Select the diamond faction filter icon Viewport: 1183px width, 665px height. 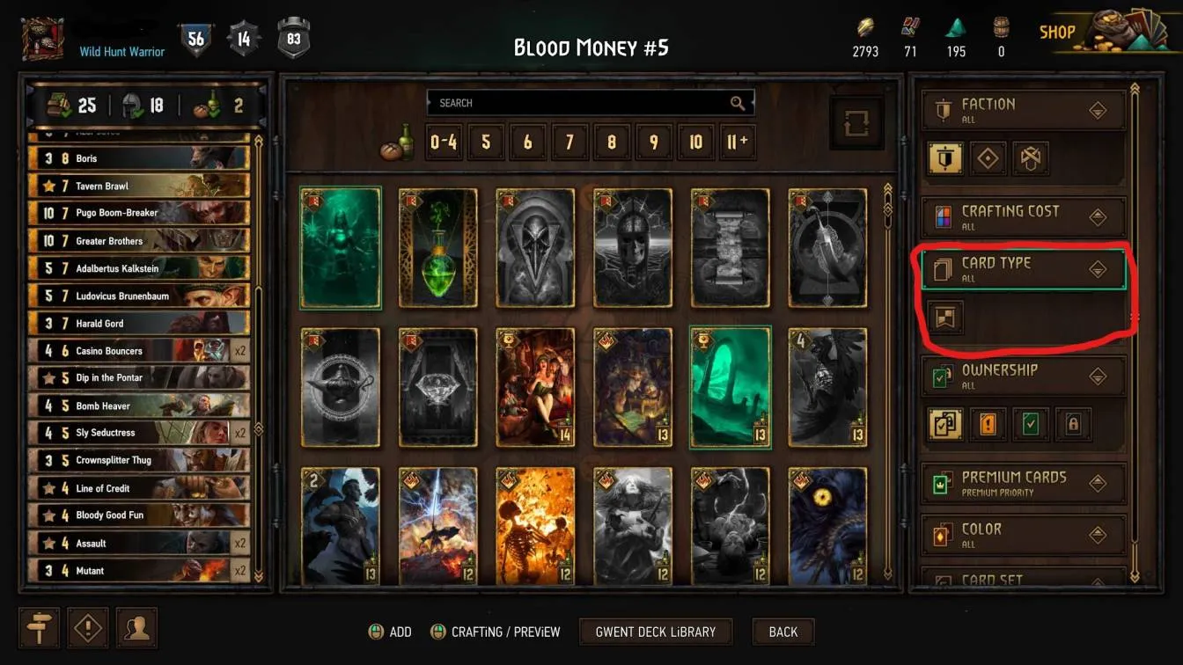click(988, 158)
